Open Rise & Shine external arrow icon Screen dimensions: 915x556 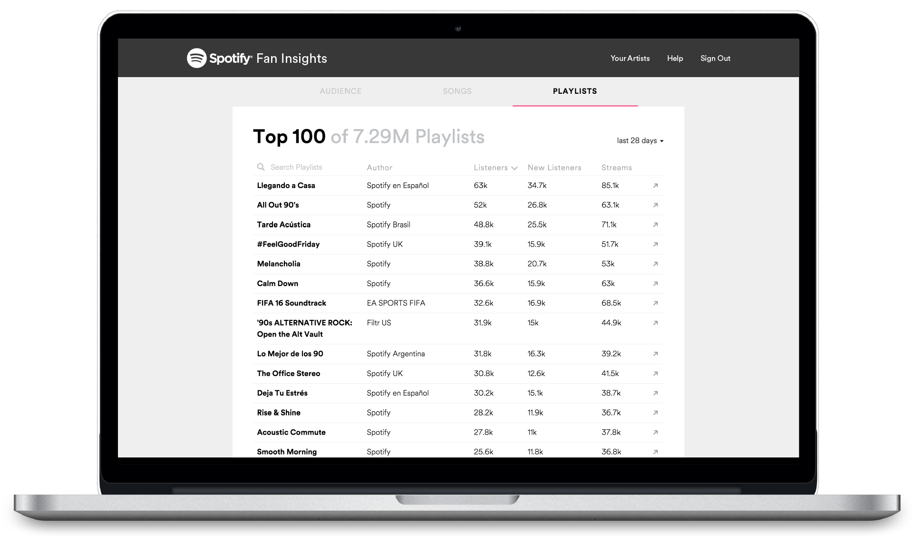click(x=655, y=413)
